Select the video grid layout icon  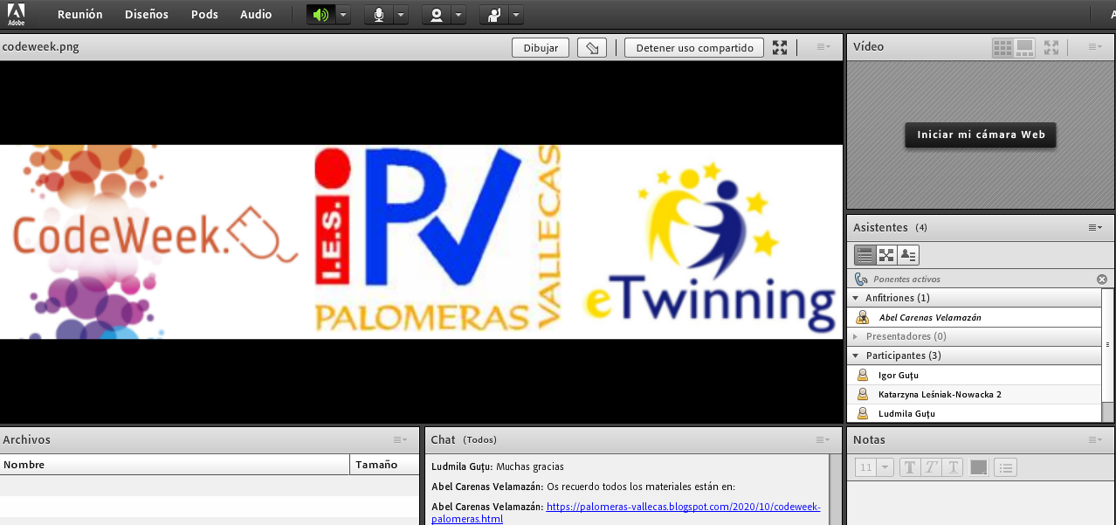click(x=1002, y=48)
